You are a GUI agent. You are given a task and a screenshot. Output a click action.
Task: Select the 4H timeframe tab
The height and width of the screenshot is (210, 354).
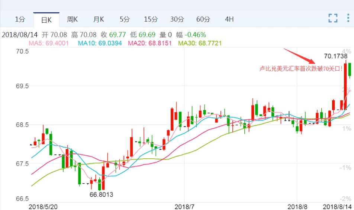[x=229, y=19]
